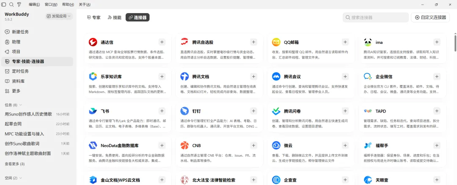Add the 腾讯问卷 connector via plus icon
The image size is (457, 185).
tap(345, 111)
